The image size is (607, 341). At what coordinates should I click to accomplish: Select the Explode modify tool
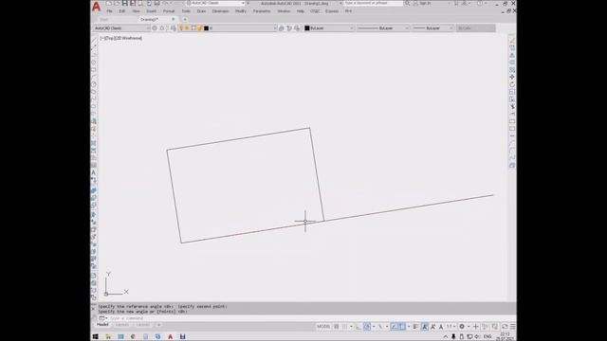(x=512, y=165)
